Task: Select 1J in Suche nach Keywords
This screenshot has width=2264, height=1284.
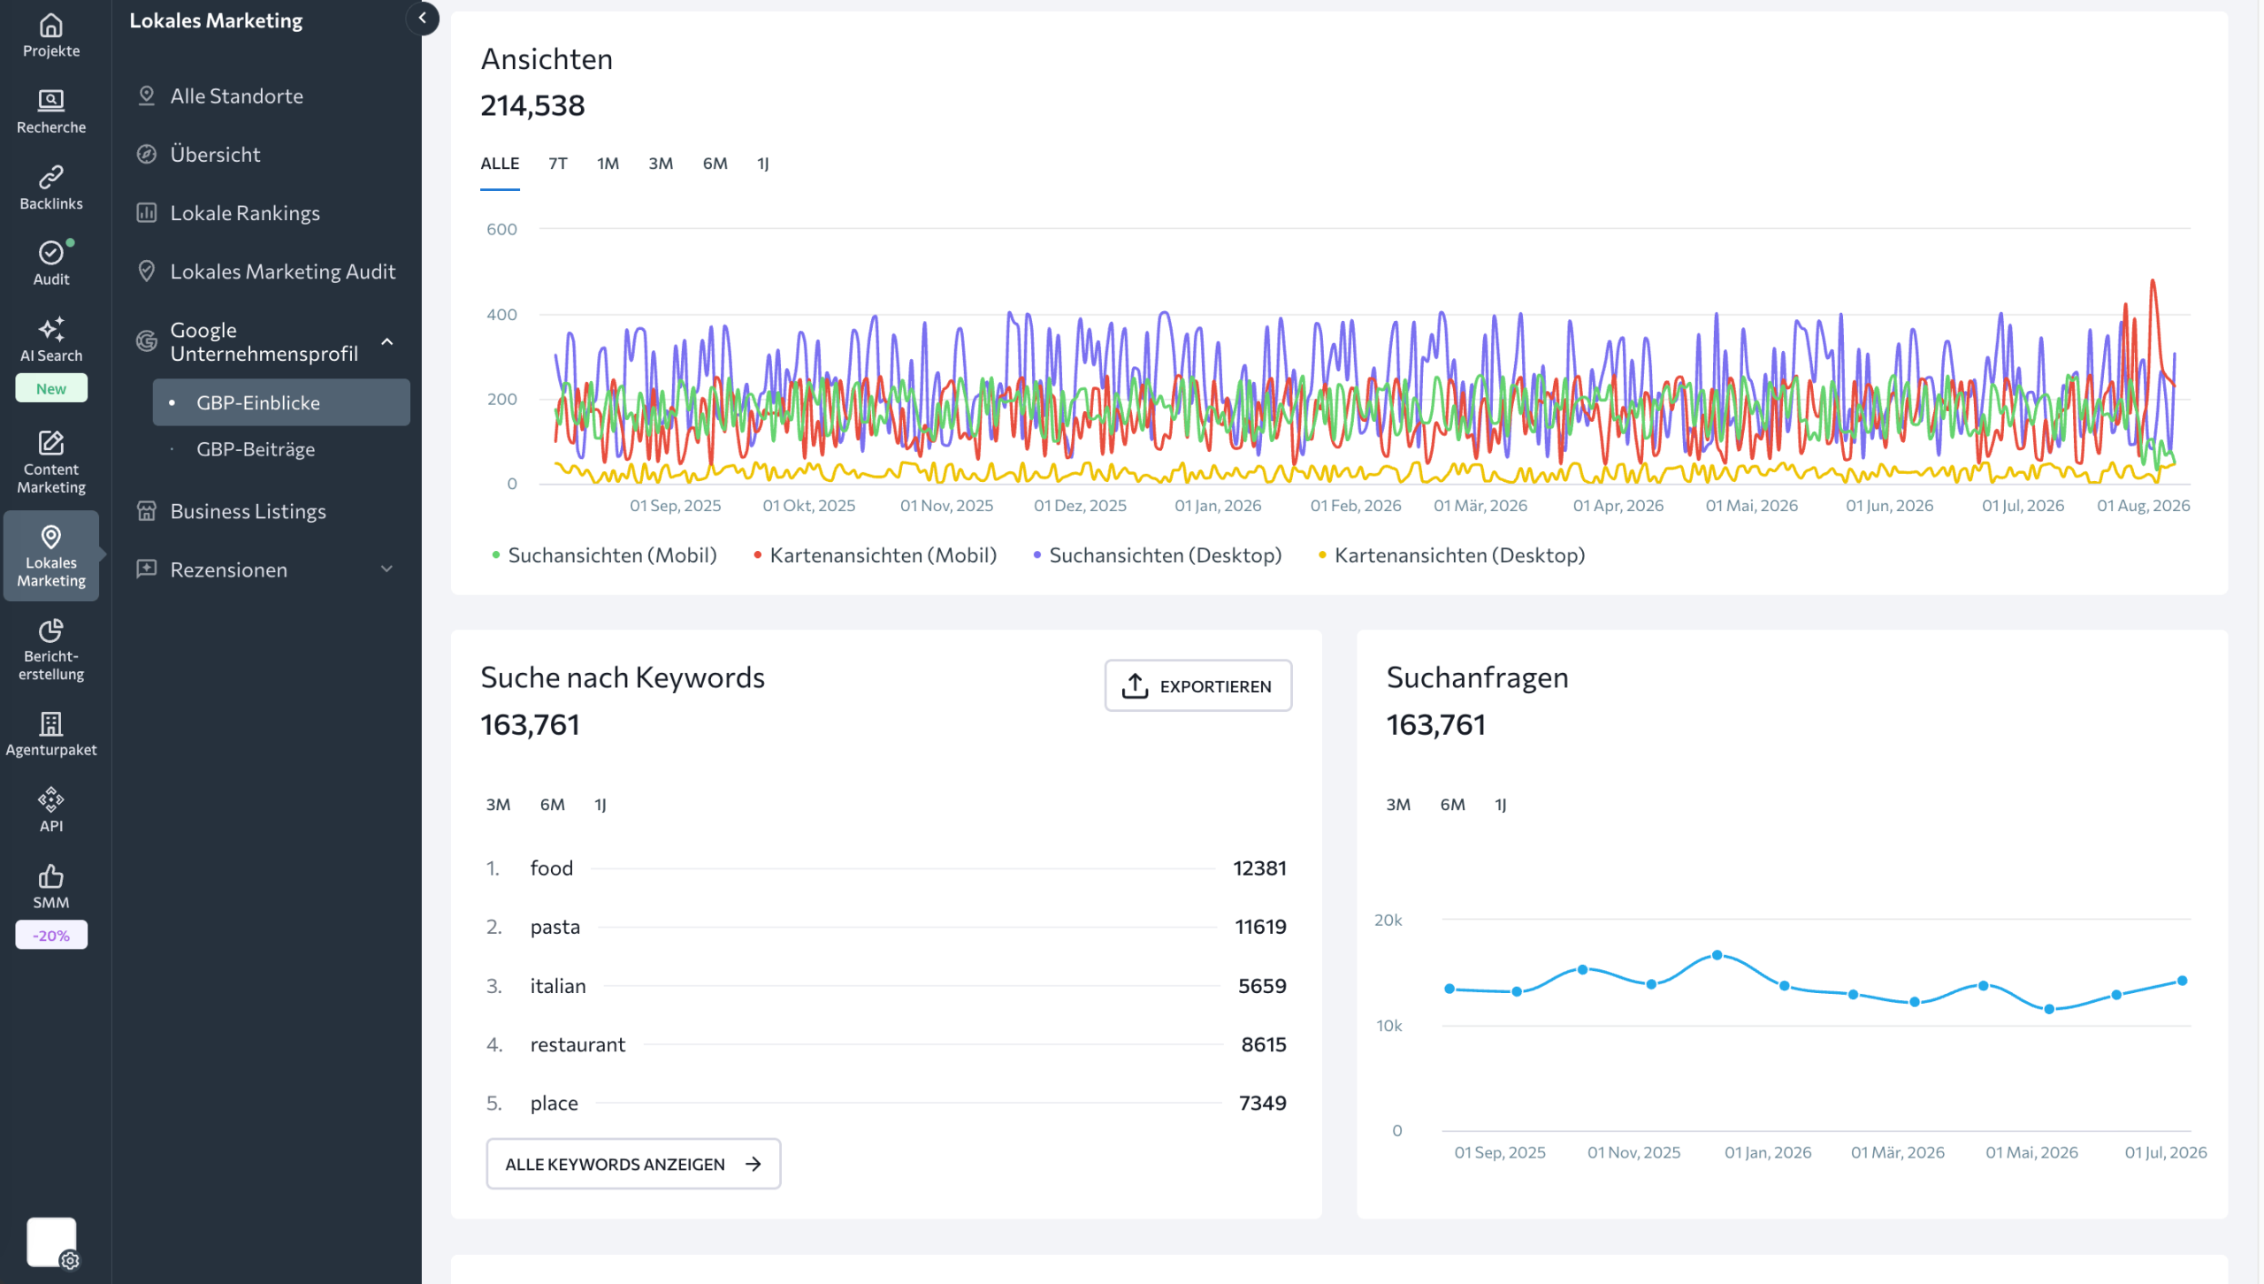Action: pos(600,805)
